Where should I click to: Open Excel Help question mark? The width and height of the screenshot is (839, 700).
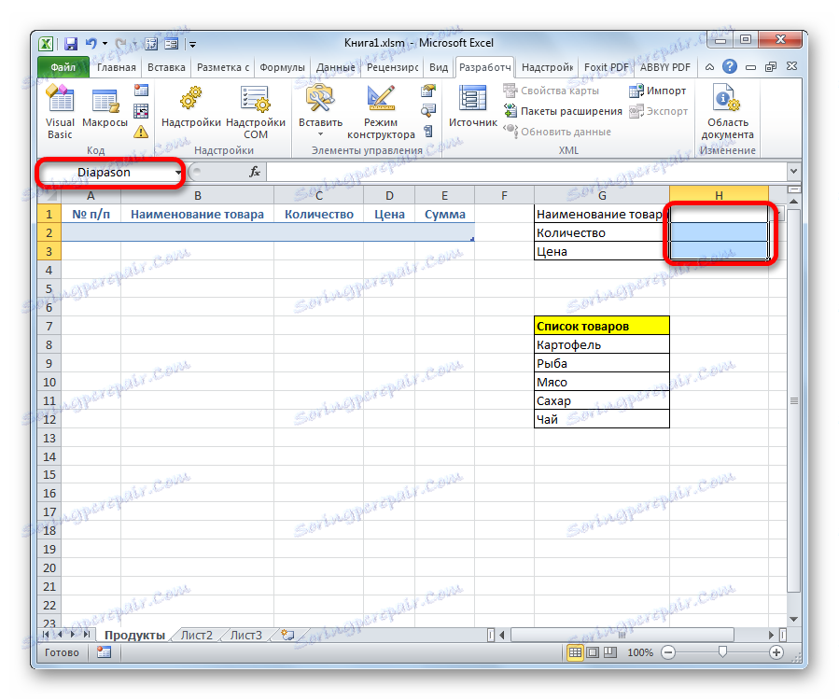pos(729,67)
